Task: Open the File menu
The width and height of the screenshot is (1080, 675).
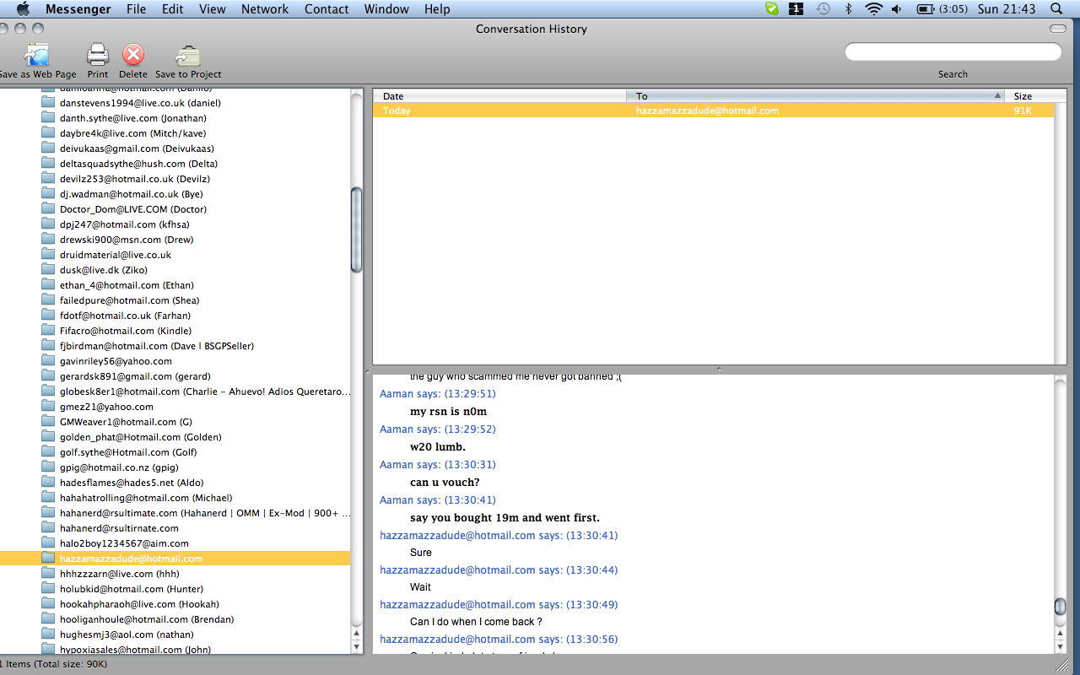Action: point(136,9)
